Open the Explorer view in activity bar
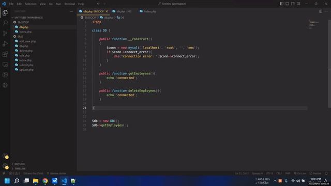Image resolution: width=331 pixels, height=186 pixels. (x=5, y=12)
